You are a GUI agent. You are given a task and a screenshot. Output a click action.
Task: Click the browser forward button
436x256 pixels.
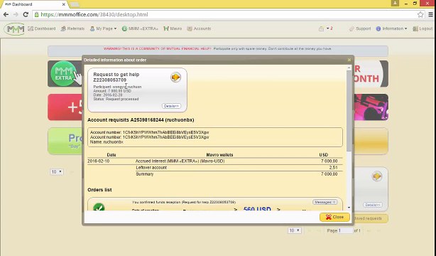[x=16, y=14]
